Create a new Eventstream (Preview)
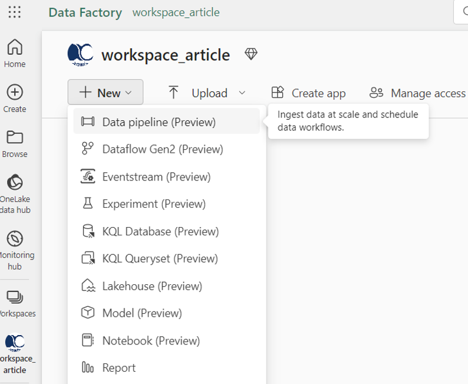The height and width of the screenshot is (384, 468). pyautogui.click(x=156, y=176)
